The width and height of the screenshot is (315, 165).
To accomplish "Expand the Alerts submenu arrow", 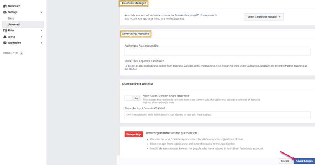I will (41, 37).
